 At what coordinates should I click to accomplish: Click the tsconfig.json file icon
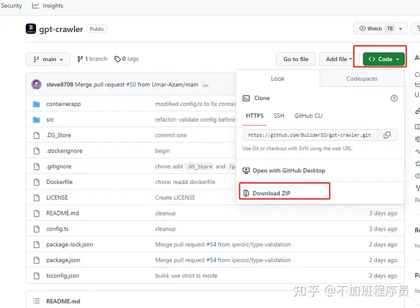36,275
